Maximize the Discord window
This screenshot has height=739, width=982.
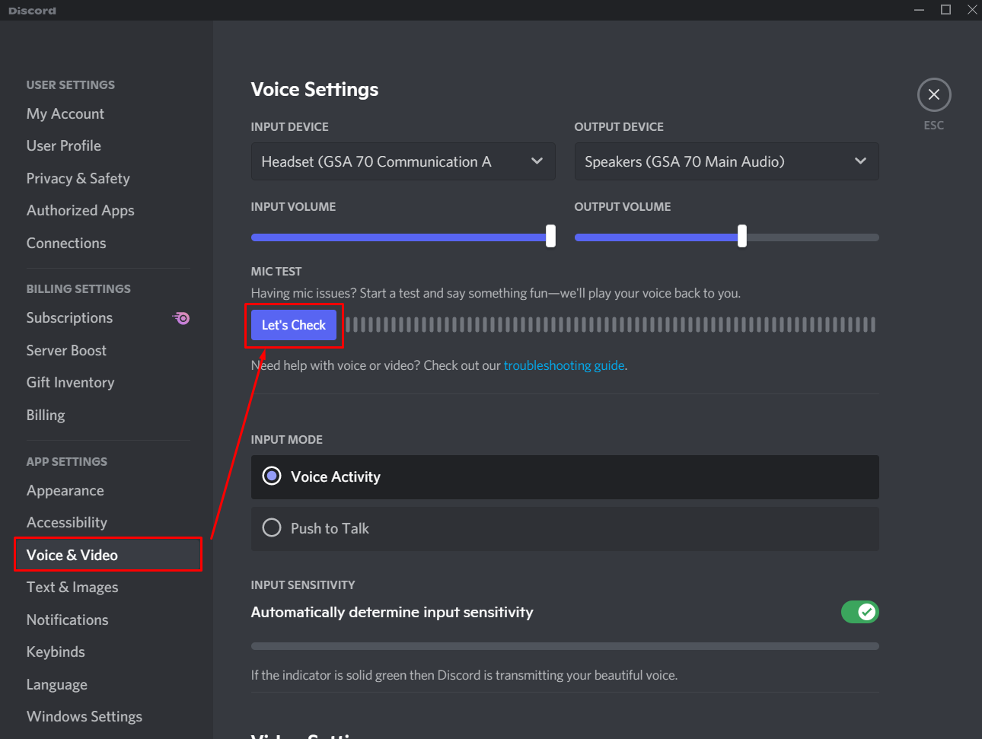click(945, 10)
